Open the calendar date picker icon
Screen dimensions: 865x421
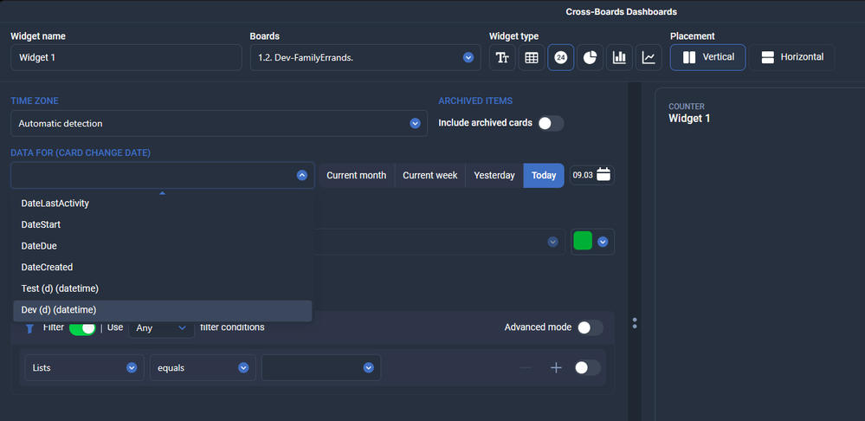(604, 175)
